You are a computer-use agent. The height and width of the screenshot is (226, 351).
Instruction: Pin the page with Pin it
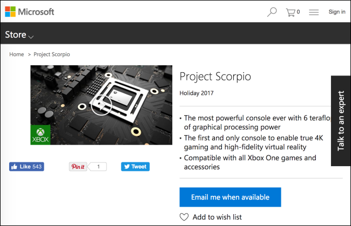tap(78, 167)
